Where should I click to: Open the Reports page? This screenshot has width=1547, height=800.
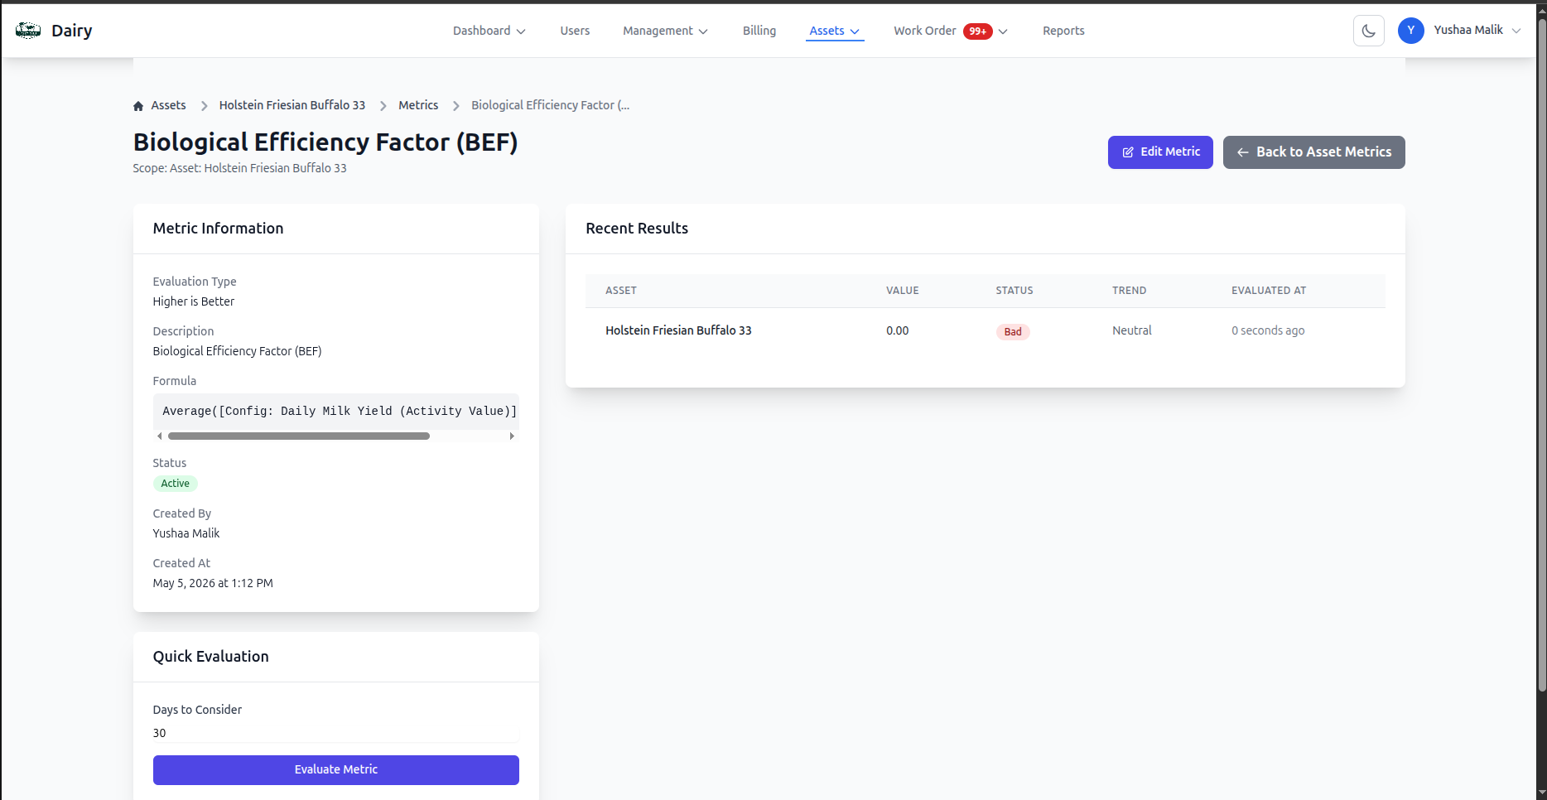click(x=1063, y=31)
